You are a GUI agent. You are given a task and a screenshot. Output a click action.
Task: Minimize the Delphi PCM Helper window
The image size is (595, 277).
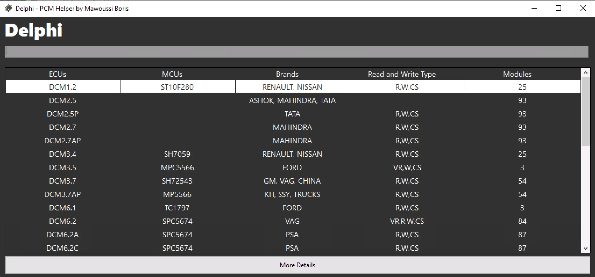point(534,8)
